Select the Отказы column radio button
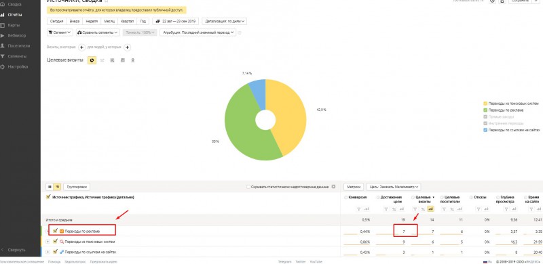This screenshot has width=543, height=264. click(x=471, y=197)
